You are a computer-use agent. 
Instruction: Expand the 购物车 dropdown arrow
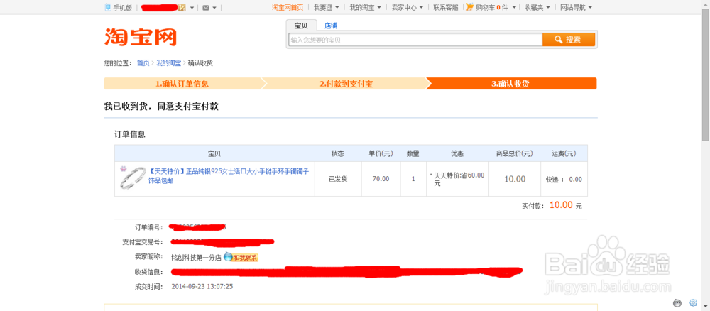pyautogui.click(x=514, y=8)
